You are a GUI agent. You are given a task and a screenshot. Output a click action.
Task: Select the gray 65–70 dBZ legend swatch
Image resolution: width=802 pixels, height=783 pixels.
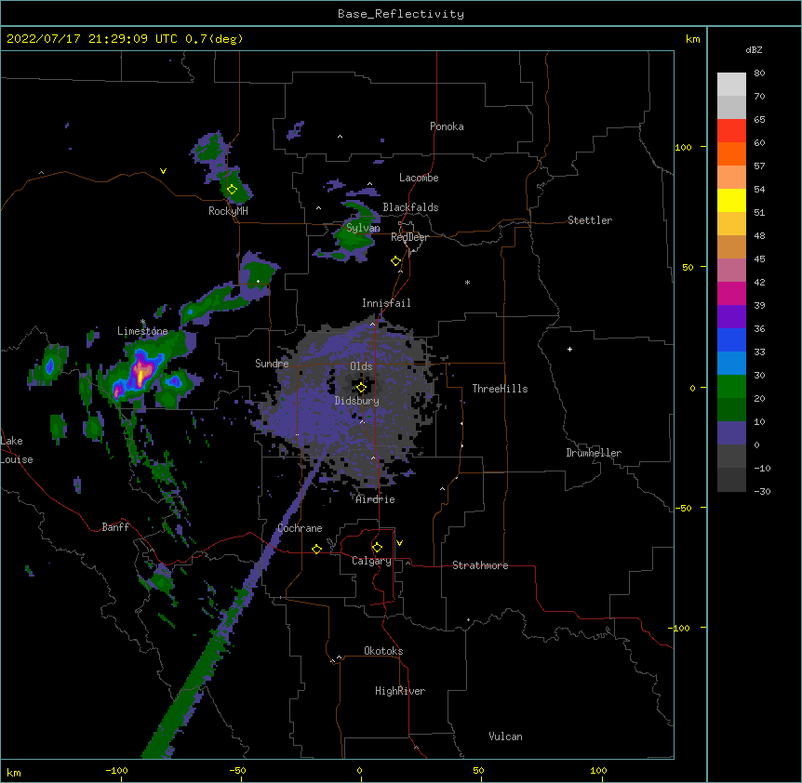coord(731,107)
